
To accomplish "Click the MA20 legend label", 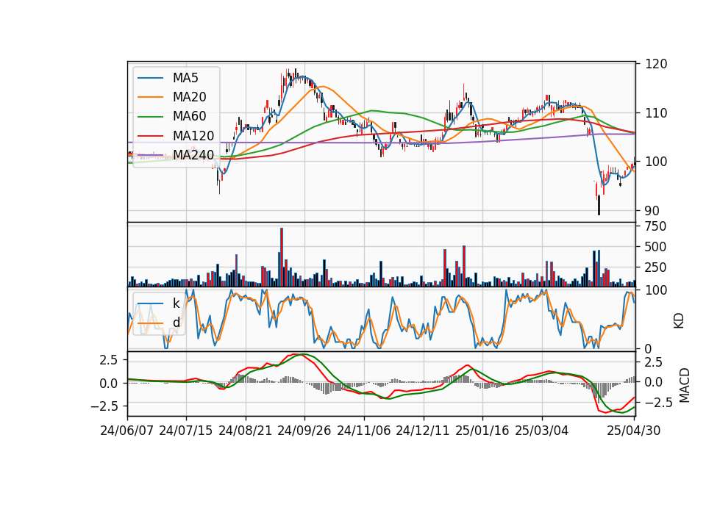I will click(189, 97).
